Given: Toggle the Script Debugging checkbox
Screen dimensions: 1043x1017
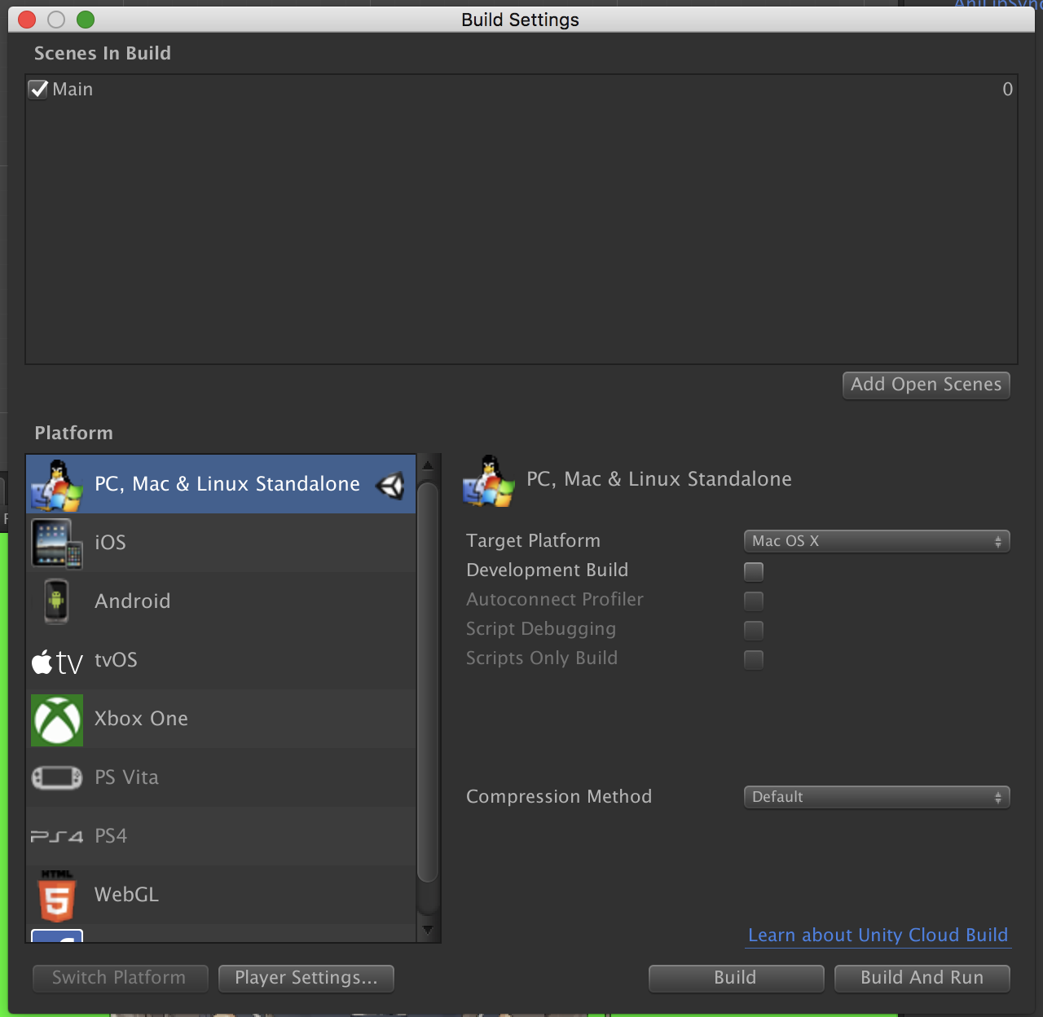Looking at the screenshot, I should coord(754,630).
